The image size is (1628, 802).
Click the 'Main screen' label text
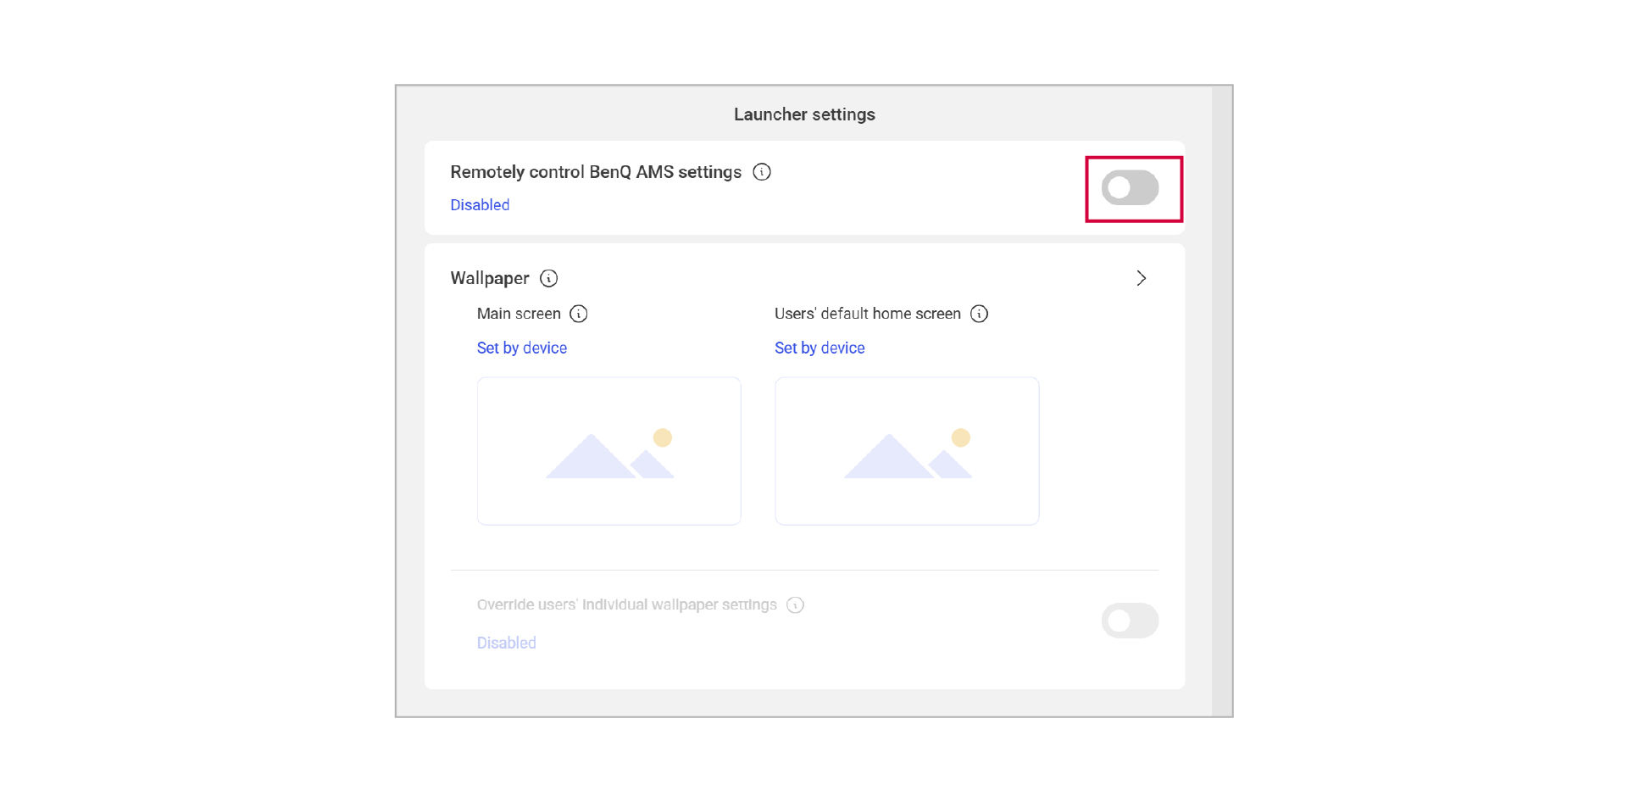tap(519, 314)
